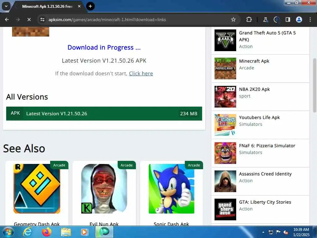Launch Firefox from taskbar
Image resolution: width=317 pixels, height=238 pixels.
pyautogui.click(x=47, y=232)
